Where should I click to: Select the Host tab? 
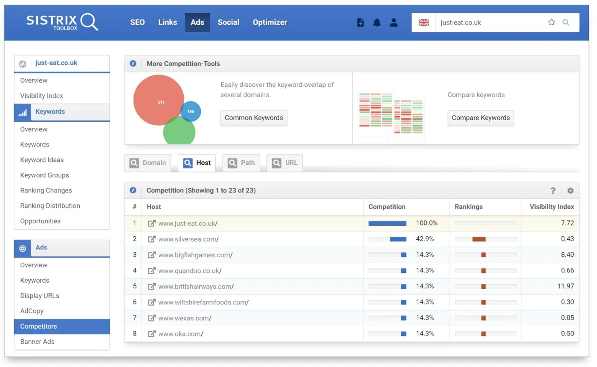pos(197,163)
